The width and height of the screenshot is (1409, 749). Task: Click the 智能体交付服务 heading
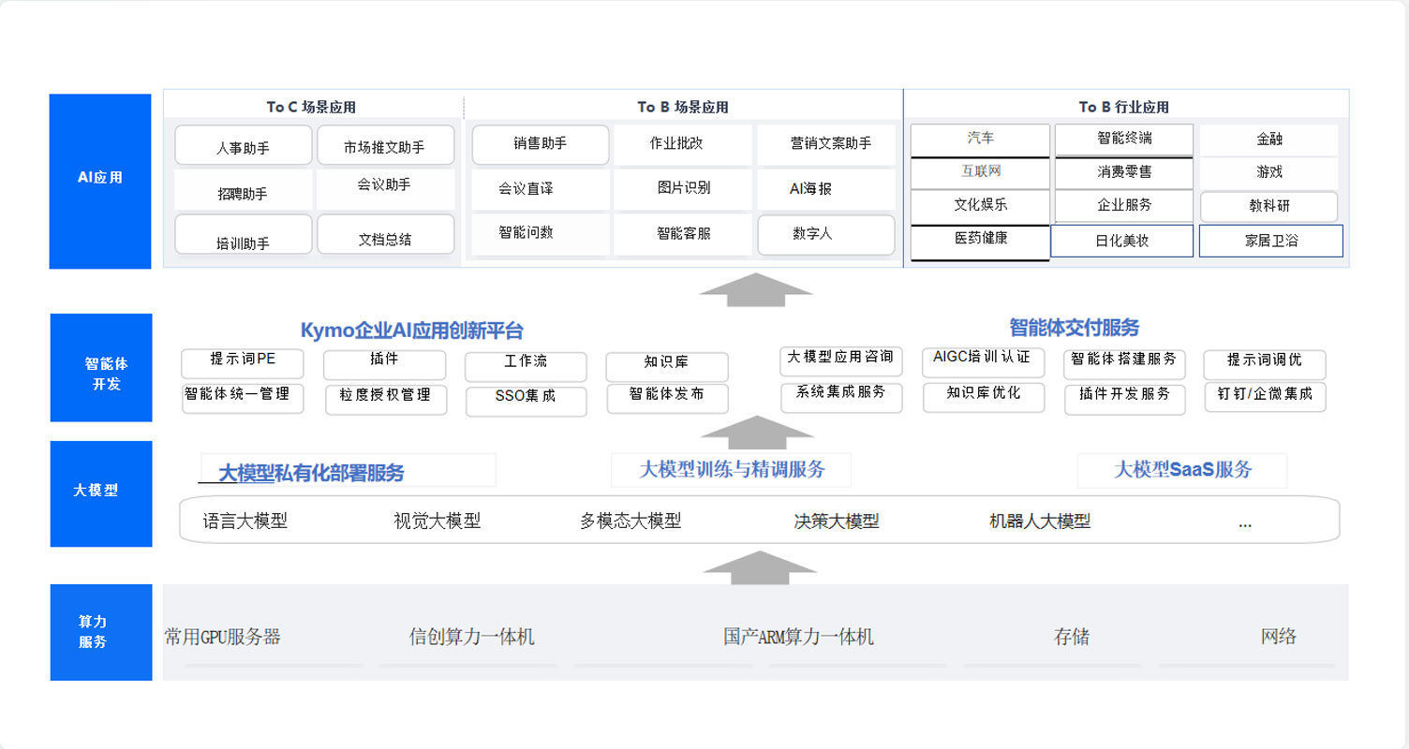tap(1074, 328)
